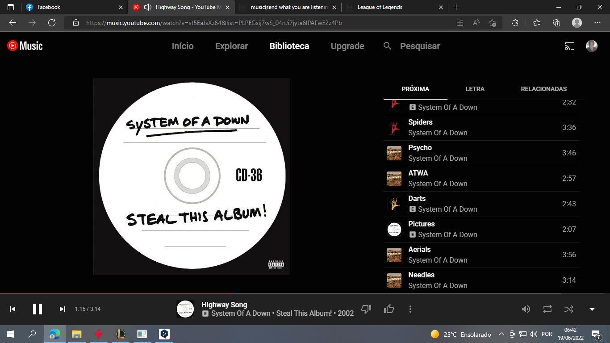Click the Darts album thumbnail in queue
This screenshot has width=610, height=343.
[394, 204]
